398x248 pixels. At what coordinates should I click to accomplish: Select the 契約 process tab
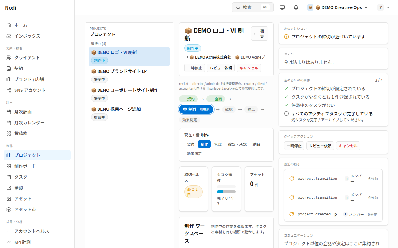(191, 144)
